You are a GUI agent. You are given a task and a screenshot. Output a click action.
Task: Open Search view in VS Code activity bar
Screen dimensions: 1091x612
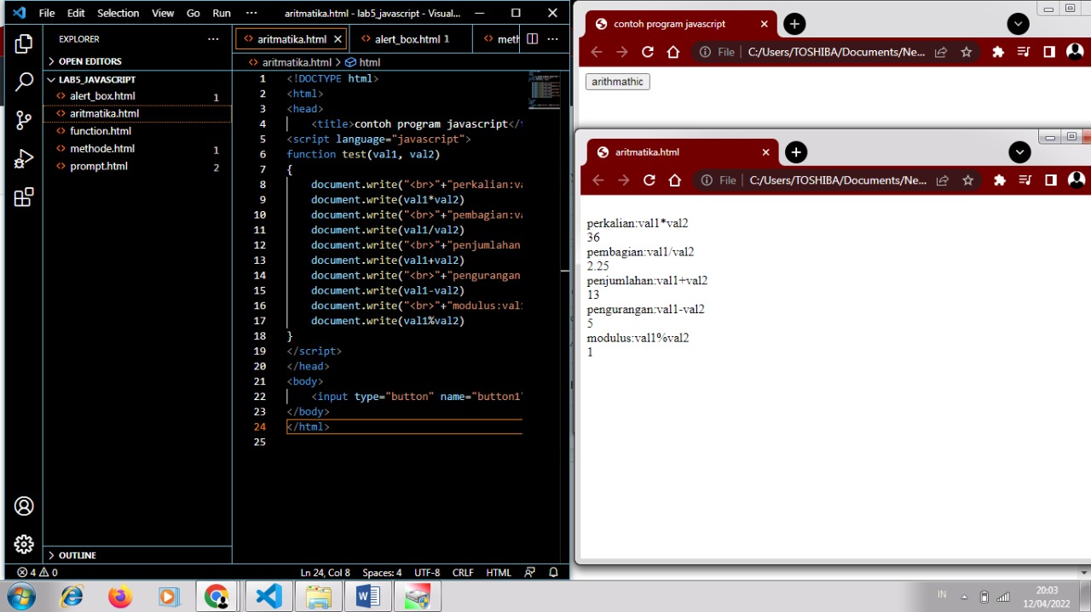[24, 82]
